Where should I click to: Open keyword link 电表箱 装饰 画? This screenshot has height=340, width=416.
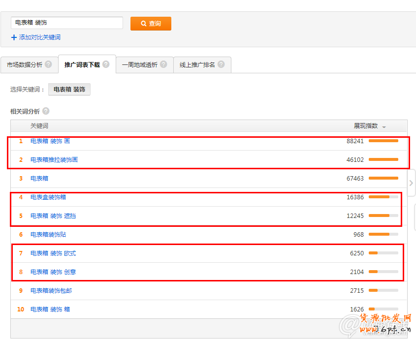click(x=50, y=141)
